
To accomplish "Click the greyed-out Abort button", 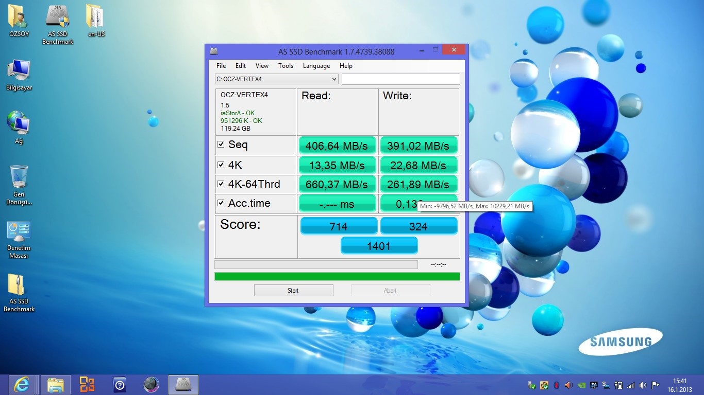I will click(390, 291).
